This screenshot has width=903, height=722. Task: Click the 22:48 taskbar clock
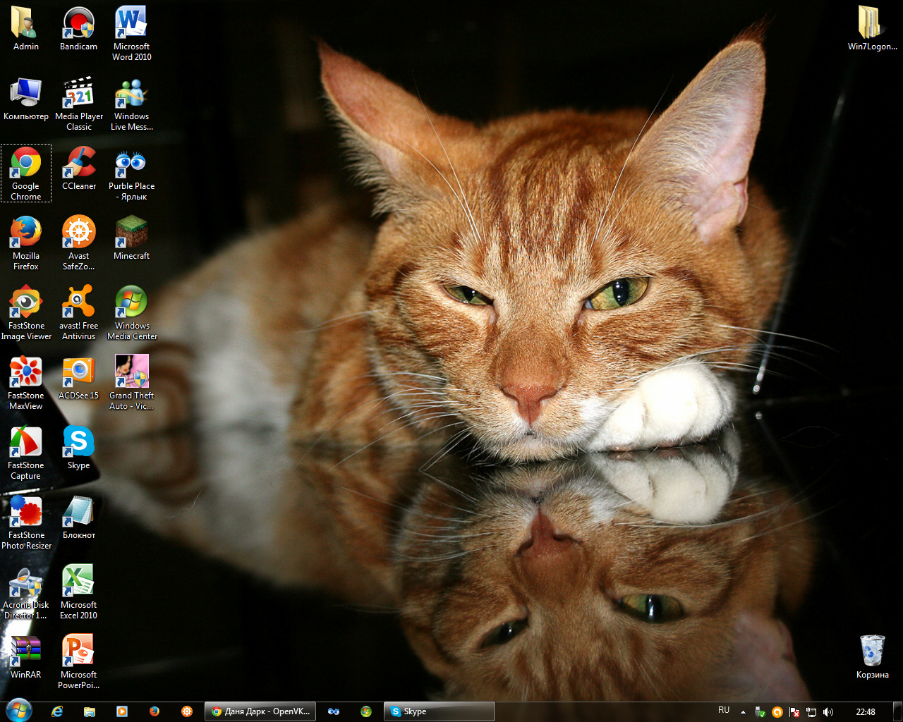(865, 711)
